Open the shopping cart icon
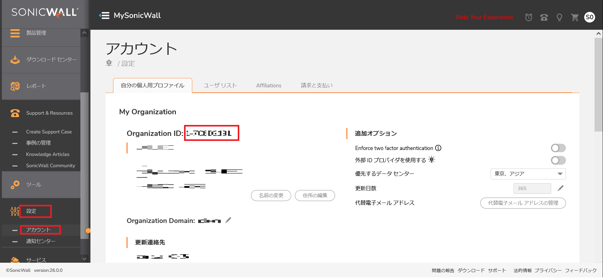This screenshot has width=603, height=279. [x=575, y=17]
